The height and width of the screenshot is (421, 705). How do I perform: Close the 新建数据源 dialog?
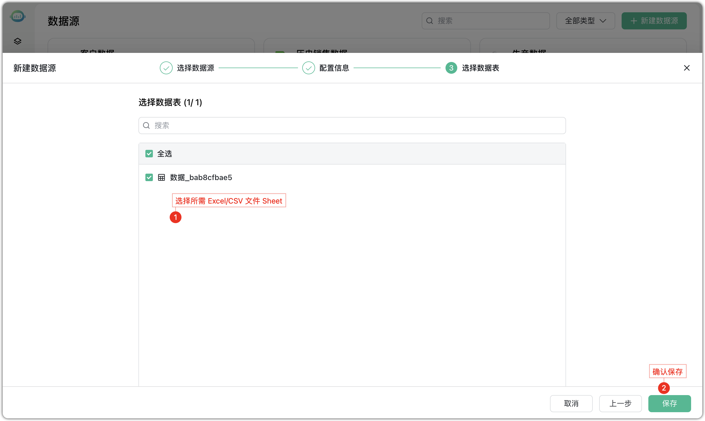click(687, 68)
